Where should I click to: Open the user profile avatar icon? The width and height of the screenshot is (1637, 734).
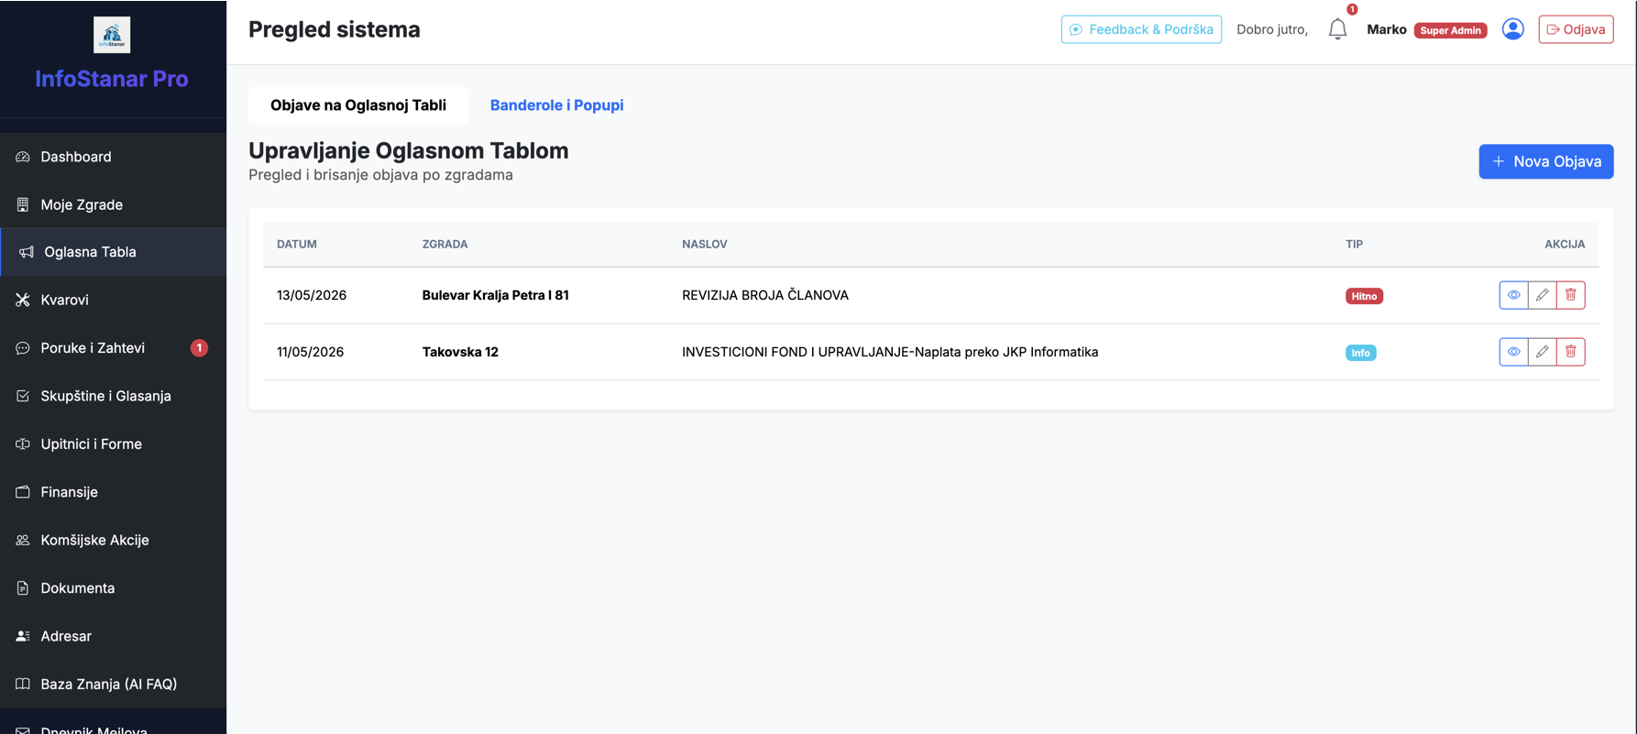point(1513,29)
